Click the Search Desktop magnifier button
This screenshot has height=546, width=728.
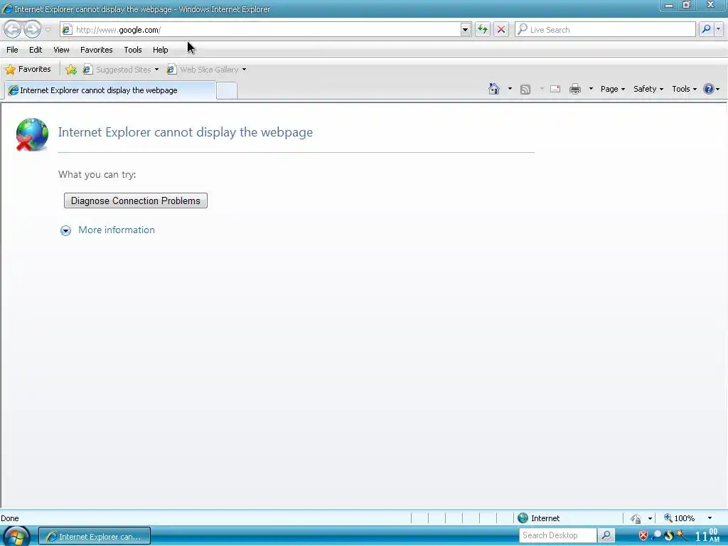pos(606,535)
